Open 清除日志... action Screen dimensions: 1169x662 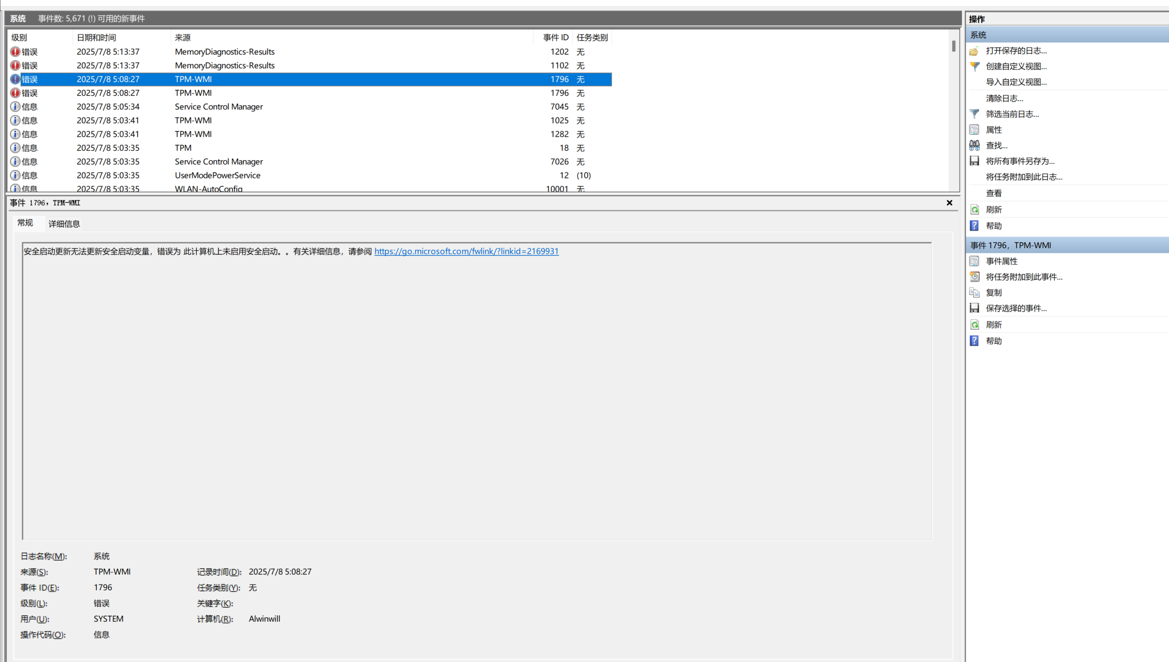1005,98
